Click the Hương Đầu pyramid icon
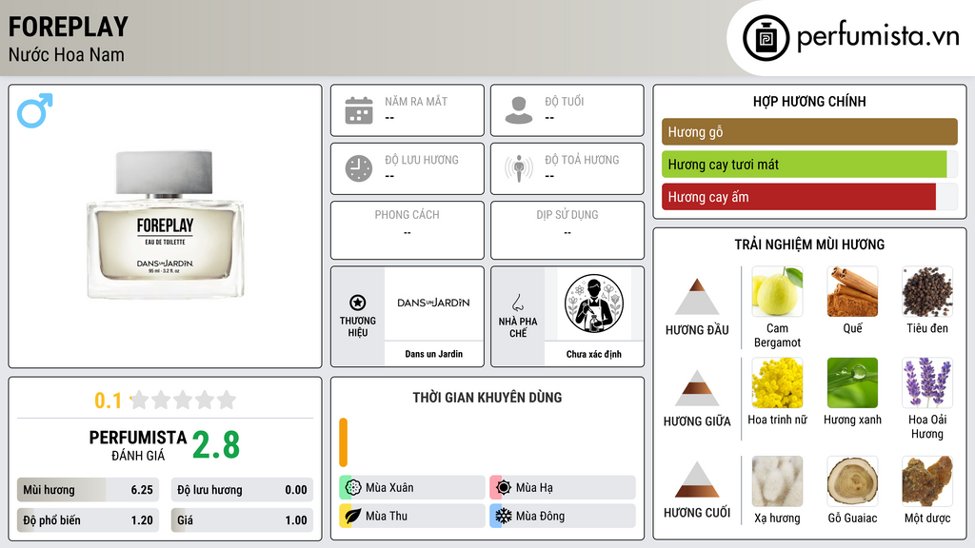 click(x=697, y=297)
